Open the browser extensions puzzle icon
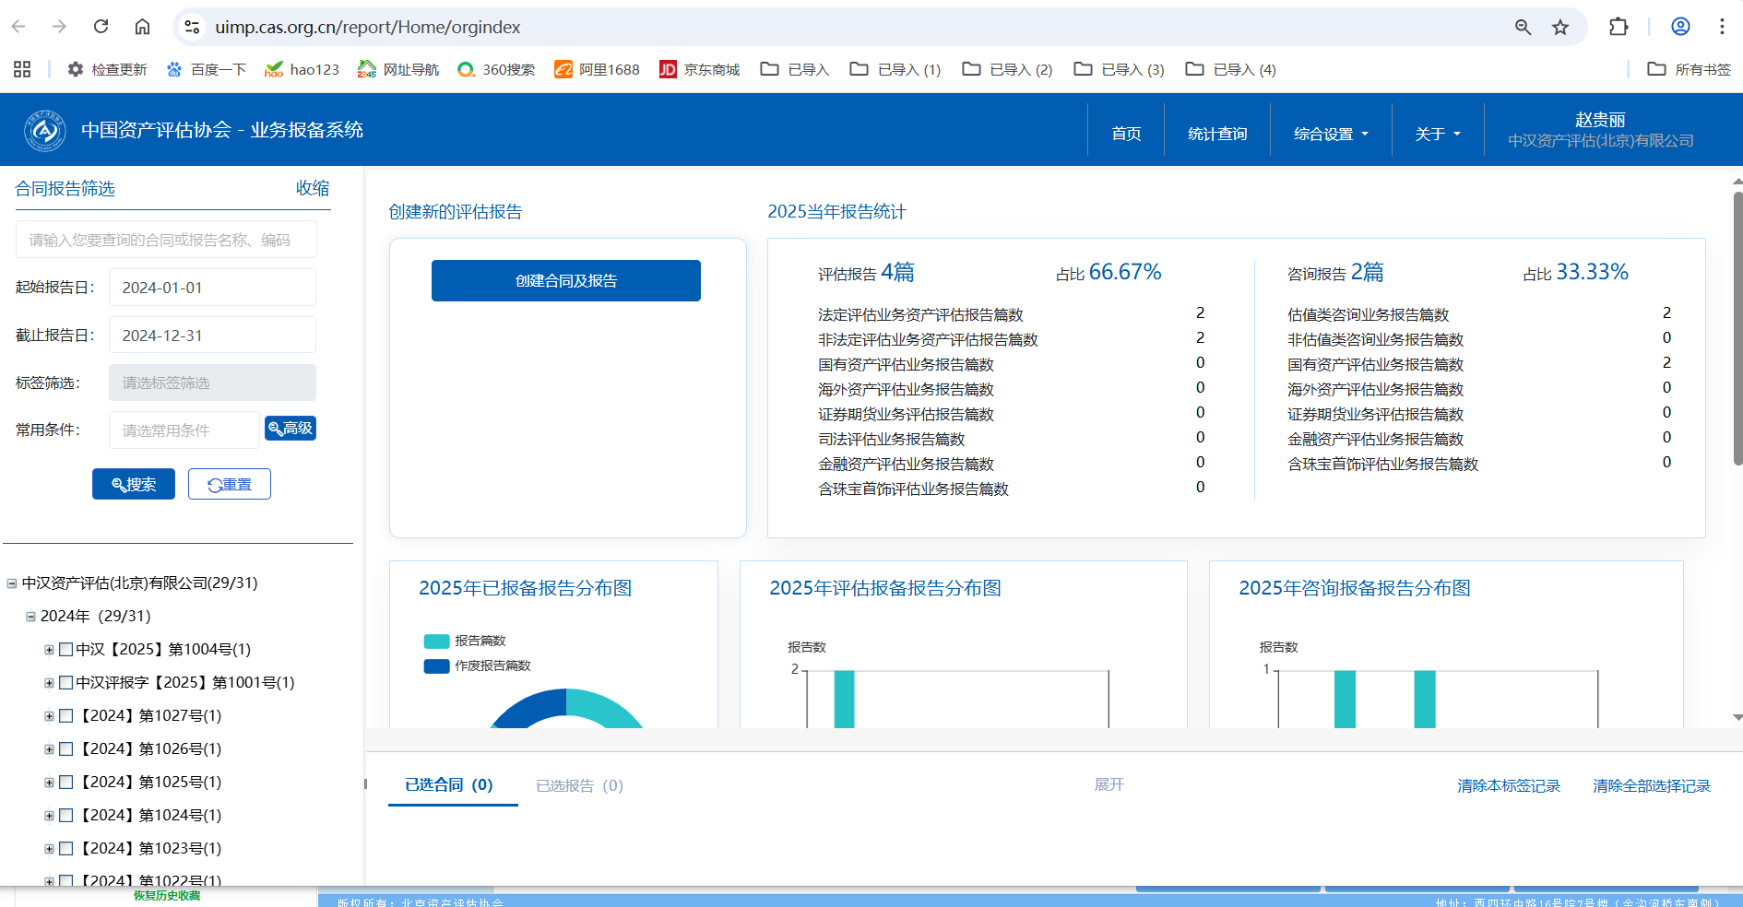 [x=1618, y=27]
